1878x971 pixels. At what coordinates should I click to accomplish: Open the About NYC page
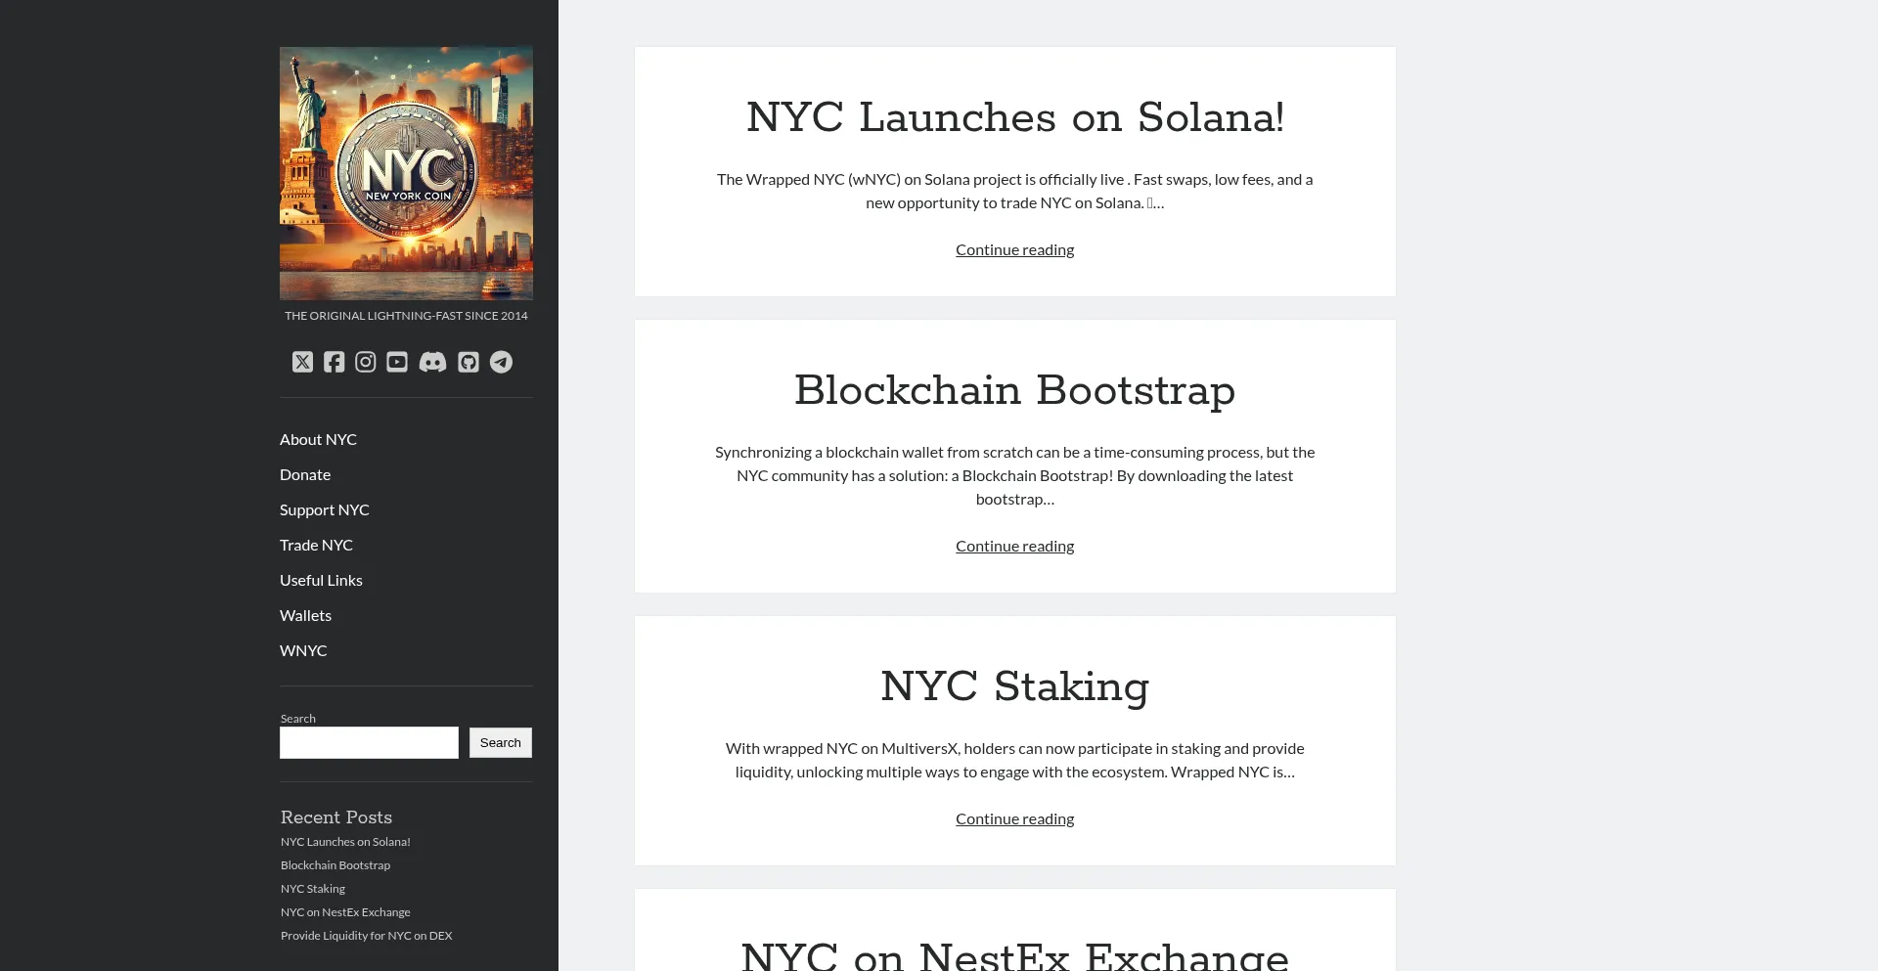(318, 439)
